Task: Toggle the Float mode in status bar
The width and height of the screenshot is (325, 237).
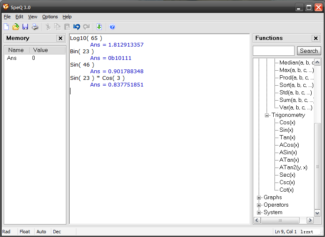Action: (x=25, y=232)
